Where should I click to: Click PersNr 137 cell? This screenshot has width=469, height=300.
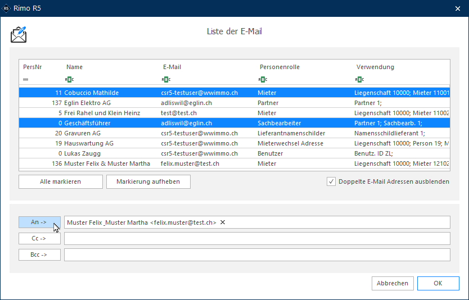[x=57, y=103]
